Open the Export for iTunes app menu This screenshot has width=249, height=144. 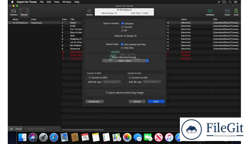pos(27,2)
